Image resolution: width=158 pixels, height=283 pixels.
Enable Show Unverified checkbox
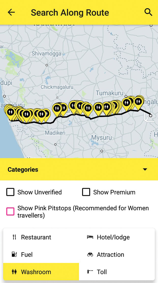pyautogui.click(x=10, y=192)
